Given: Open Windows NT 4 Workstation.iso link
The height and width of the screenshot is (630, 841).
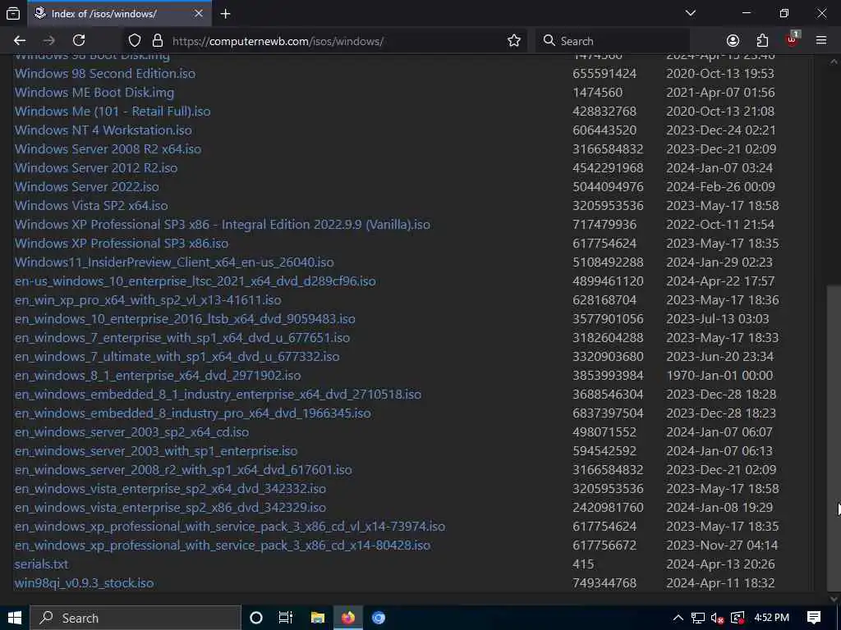Looking at the screenshot, I should coord(103,130).
